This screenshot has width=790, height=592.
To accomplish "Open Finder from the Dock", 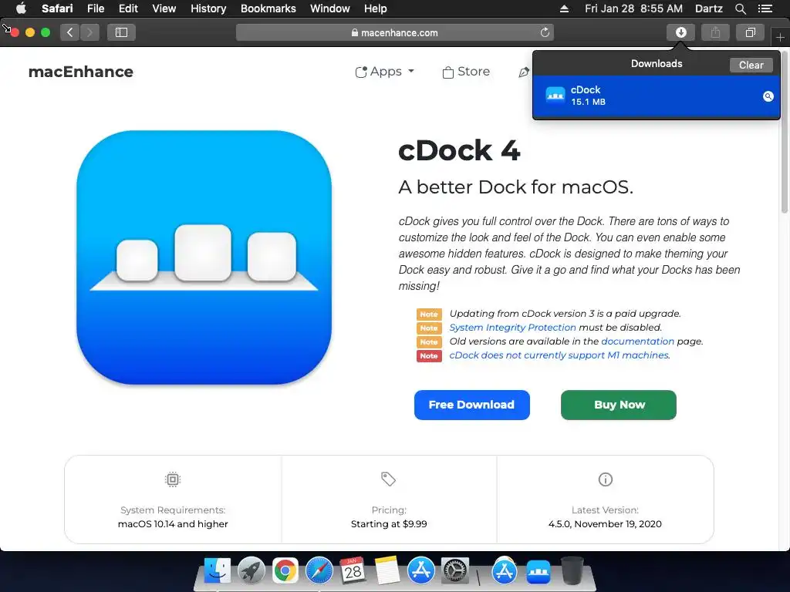I will coord(217,571).
